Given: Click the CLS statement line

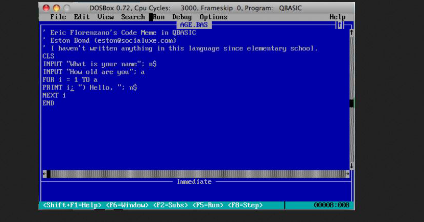Looking at the screenshot, I should pos(49,56).
